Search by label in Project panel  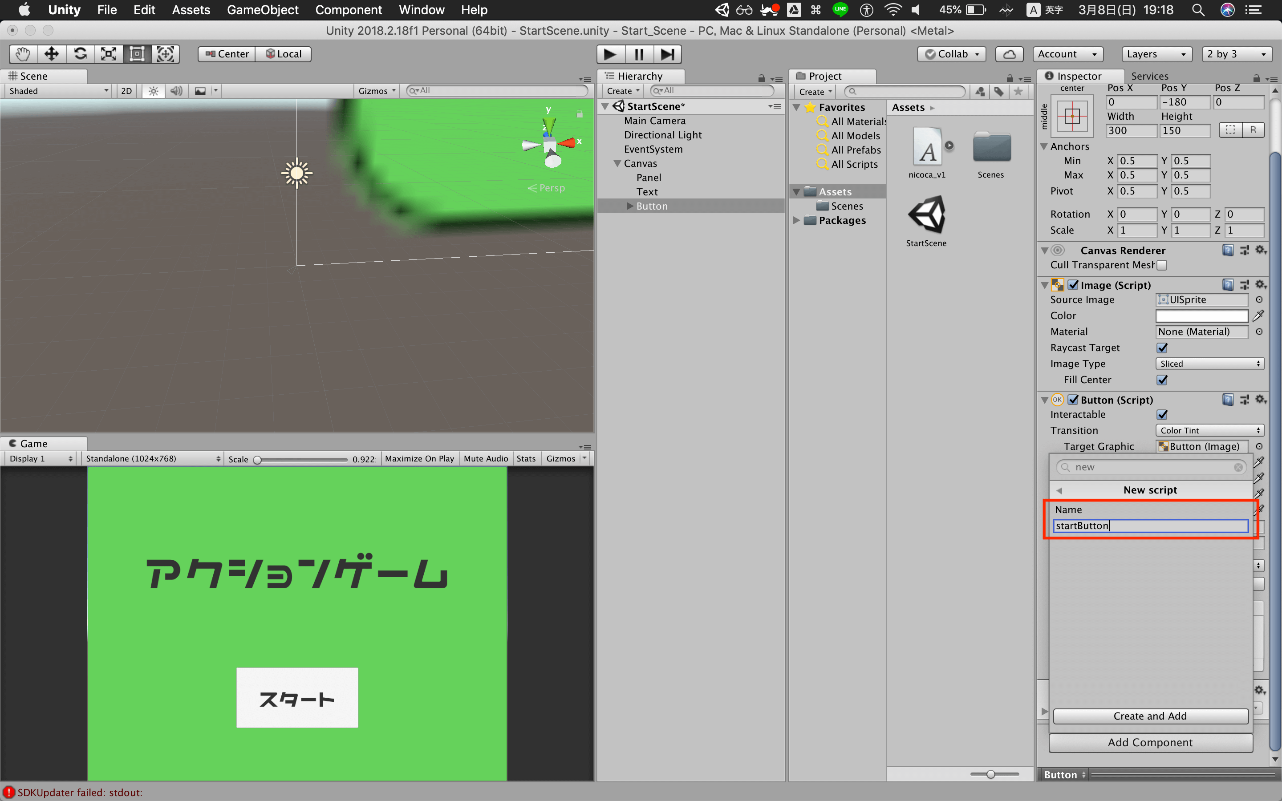999,92
